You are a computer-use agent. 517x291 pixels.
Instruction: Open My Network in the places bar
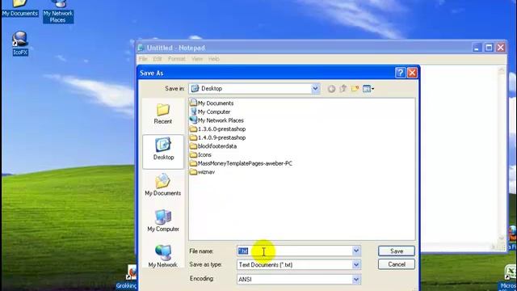163,256
